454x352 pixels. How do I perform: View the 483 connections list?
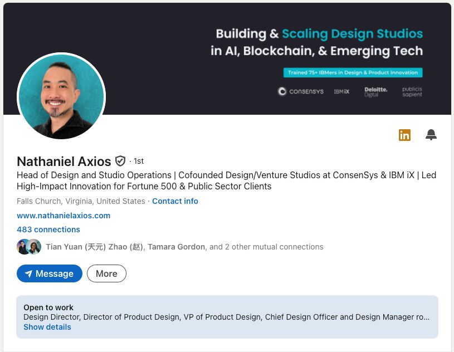[48, 229]
